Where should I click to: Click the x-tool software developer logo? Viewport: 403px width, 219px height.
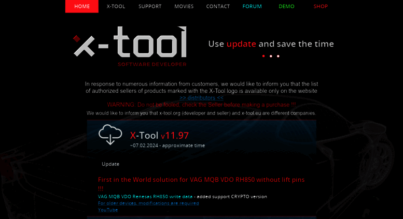[x=130, y=47]
